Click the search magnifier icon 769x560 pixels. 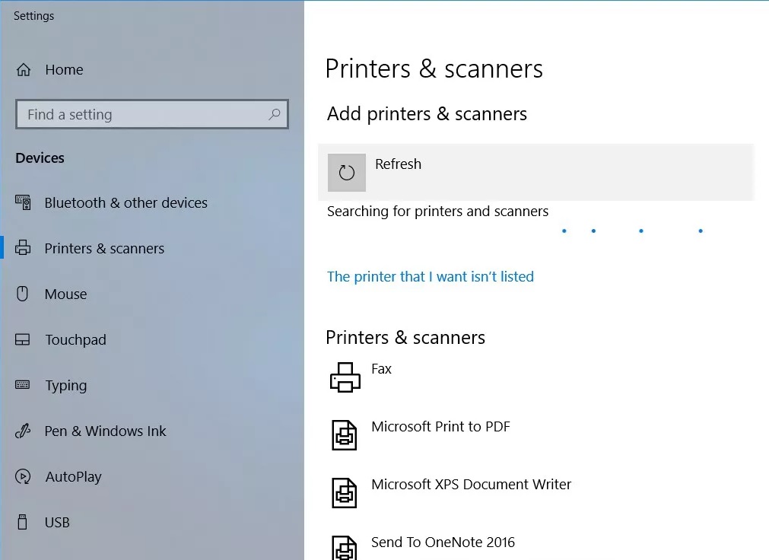(x=275, y=114)
